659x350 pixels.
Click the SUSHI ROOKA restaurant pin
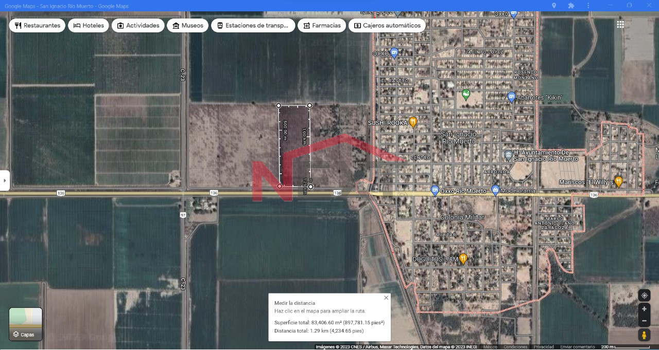click(x=413, y=122)
